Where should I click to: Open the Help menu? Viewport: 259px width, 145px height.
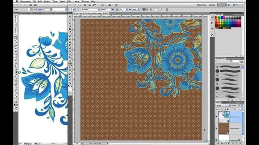(93, 1)
